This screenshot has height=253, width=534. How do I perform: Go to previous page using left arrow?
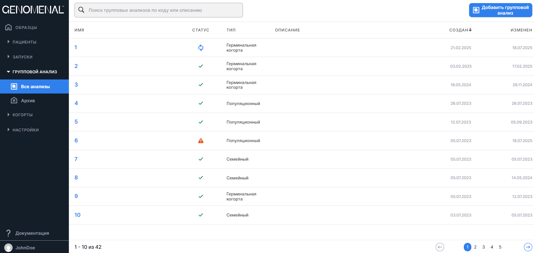pyautogui.click(x=440, y=247)
